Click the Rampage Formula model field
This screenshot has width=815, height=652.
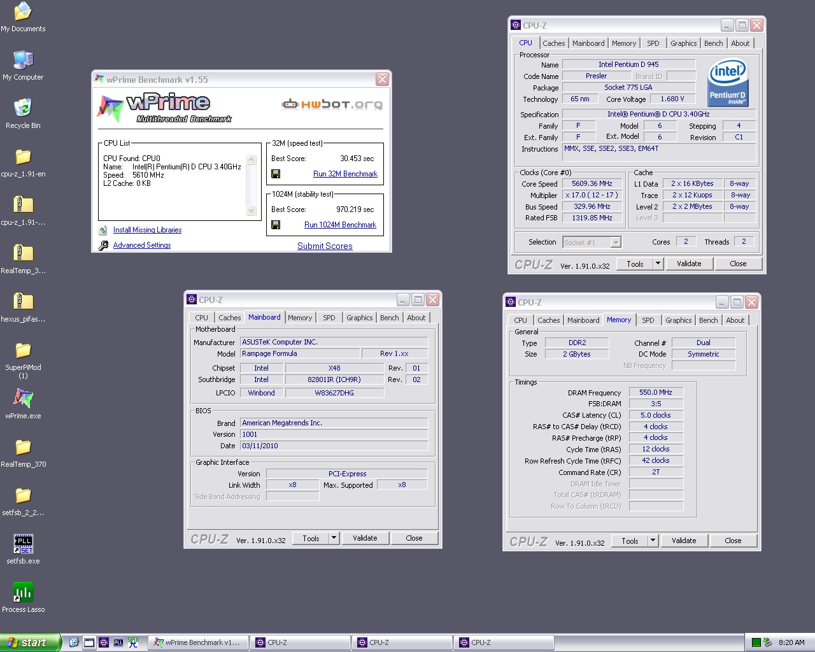click(300, 353)
